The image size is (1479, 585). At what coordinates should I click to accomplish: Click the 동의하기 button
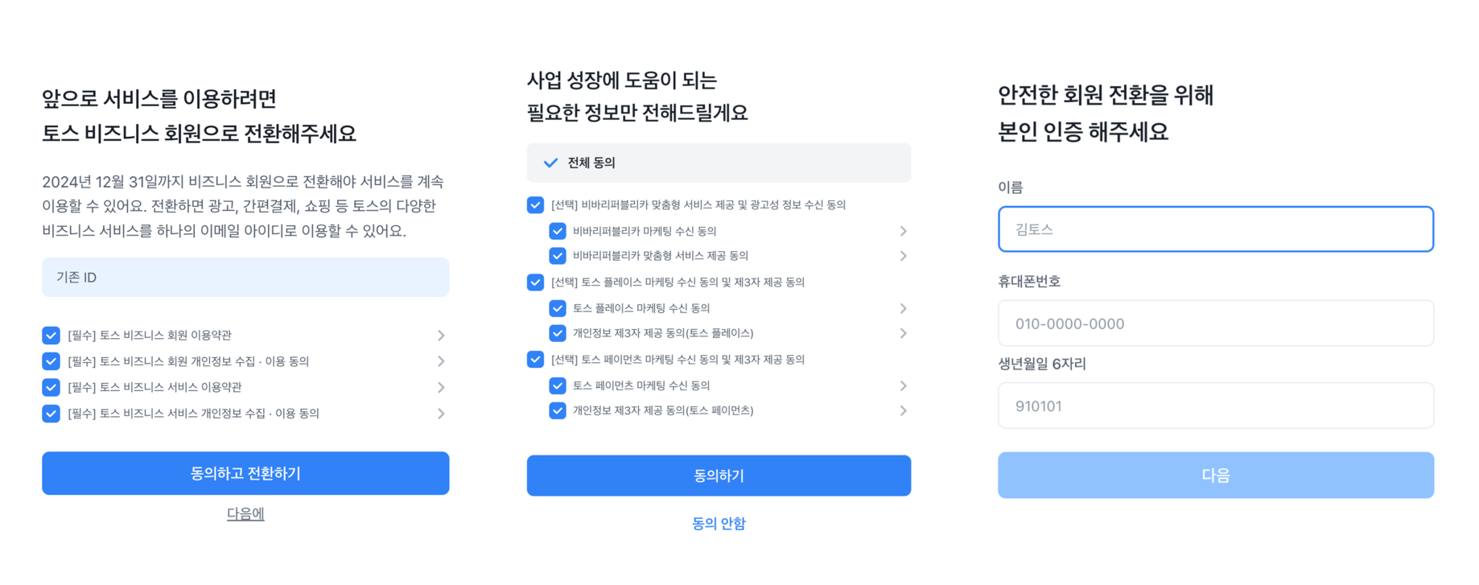coord(719,476)
